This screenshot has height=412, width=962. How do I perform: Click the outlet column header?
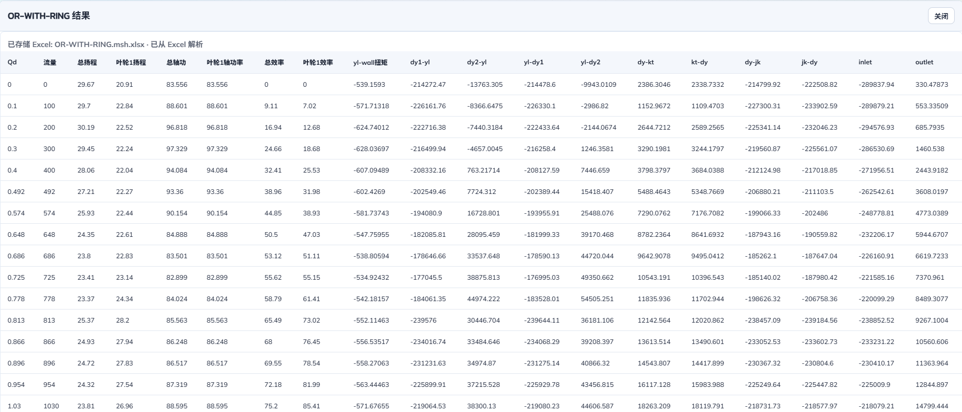(924, 62)
